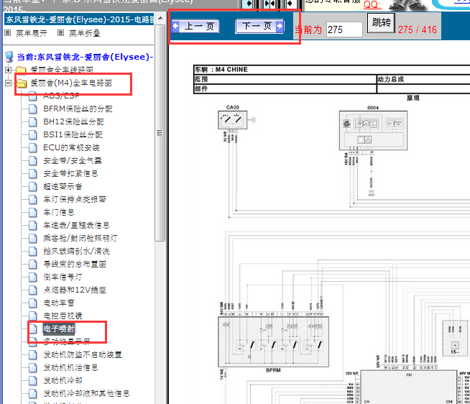Click the CA00 switch component in diagram
Viewport: 470px width, 404px height.
[x=232, y=119]
